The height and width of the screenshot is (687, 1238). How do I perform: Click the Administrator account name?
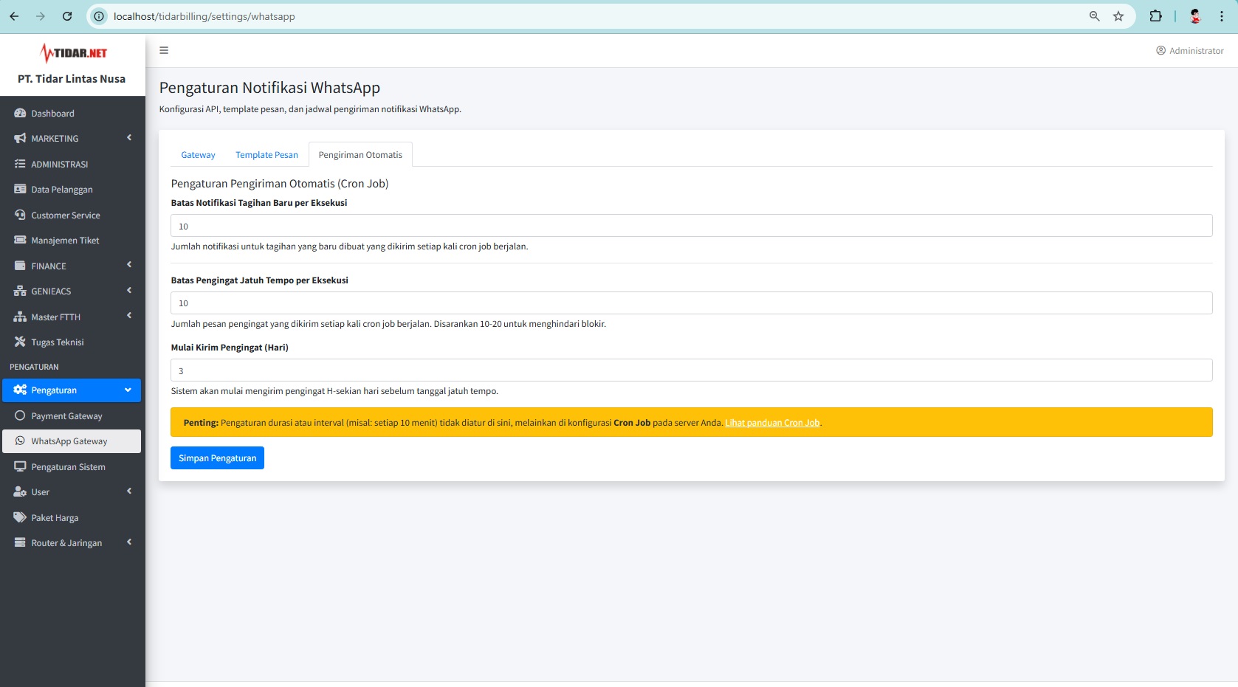pyautogui.click(x=1196, y=51)
